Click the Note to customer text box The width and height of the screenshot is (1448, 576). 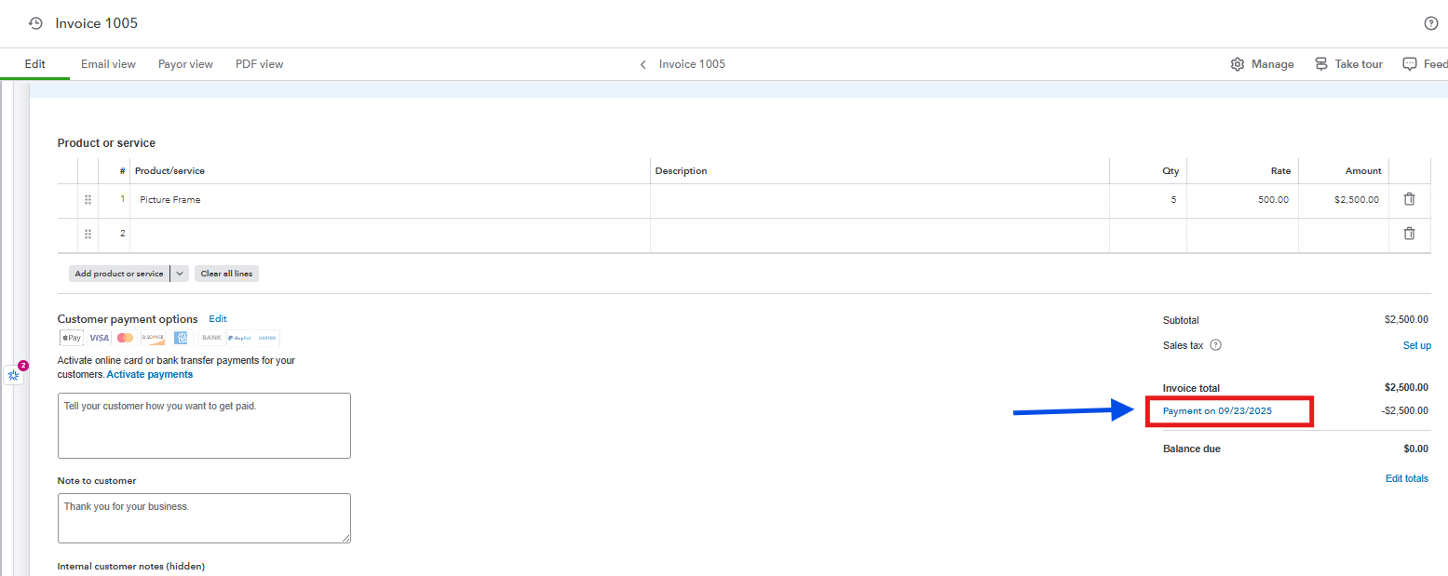point(204,518)
